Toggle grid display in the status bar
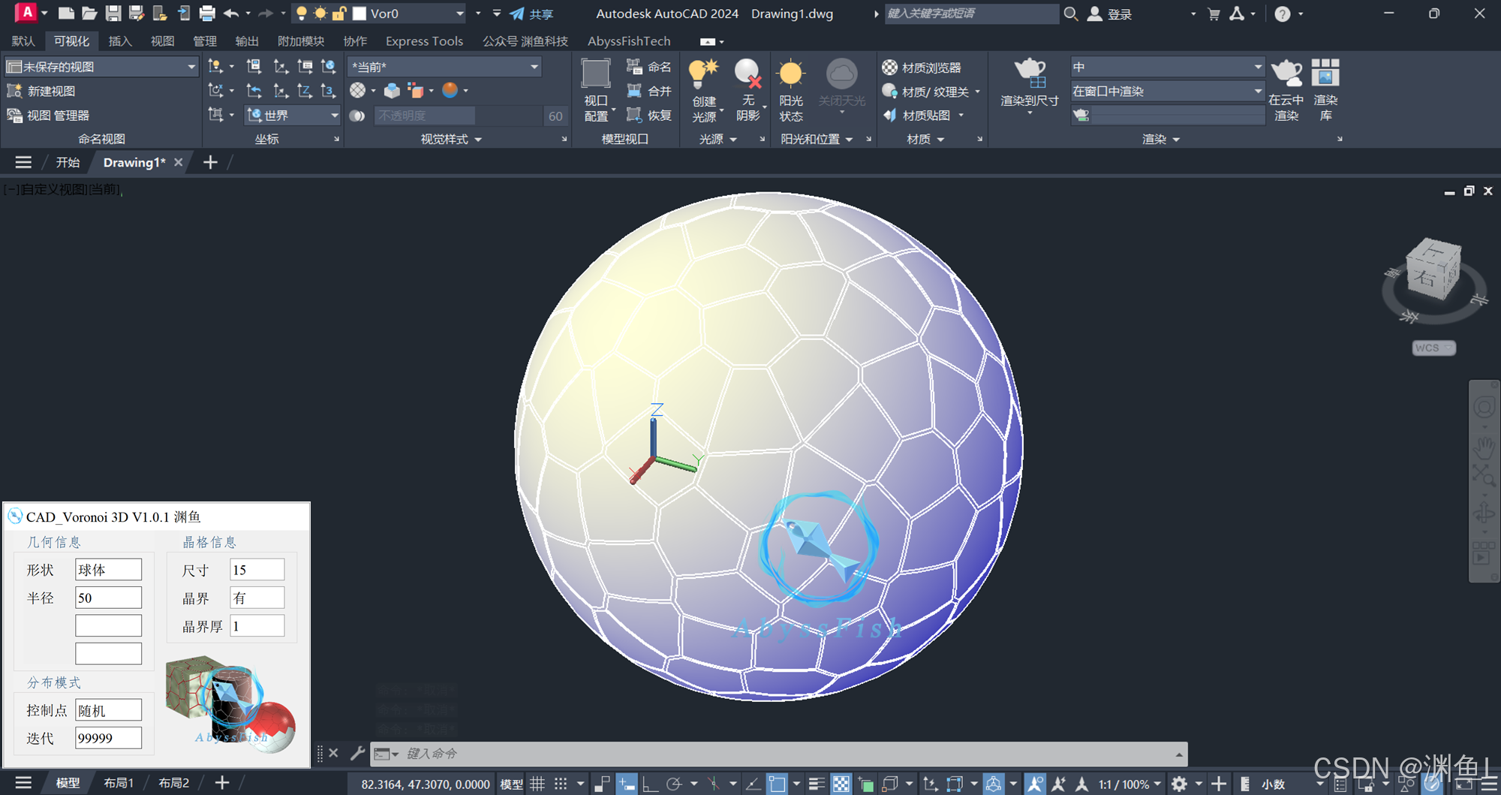1501x795 pixels. [537, 783]
